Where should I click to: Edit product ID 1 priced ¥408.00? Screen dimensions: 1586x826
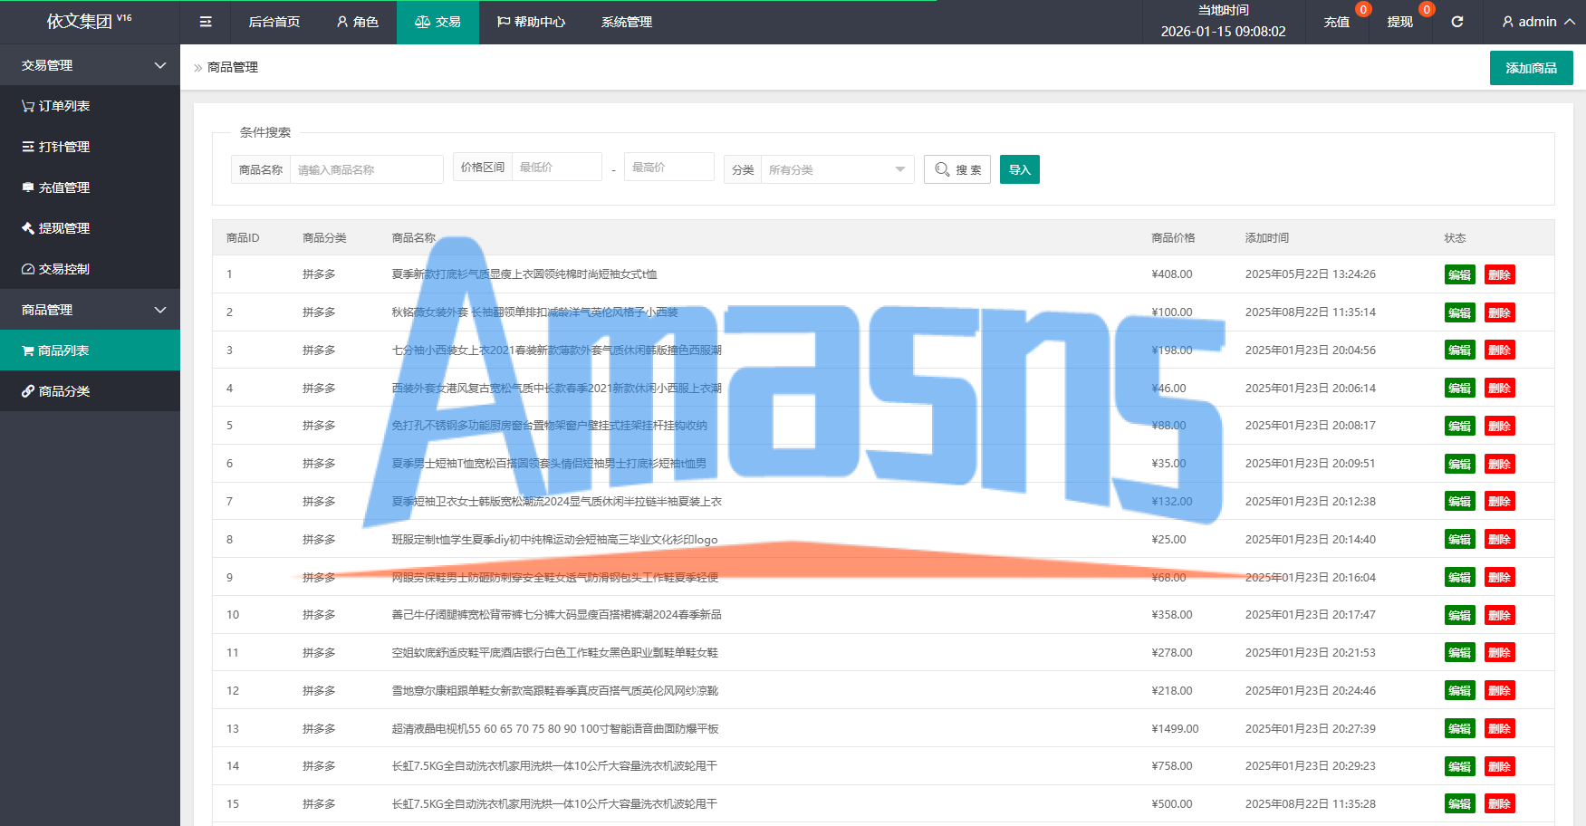coord(1460,274)
